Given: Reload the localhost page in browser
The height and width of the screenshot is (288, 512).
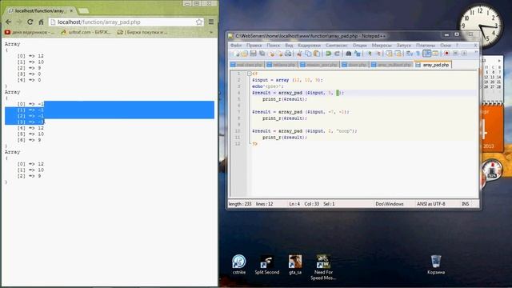Looking at the screenshot, I should [30, 22].
